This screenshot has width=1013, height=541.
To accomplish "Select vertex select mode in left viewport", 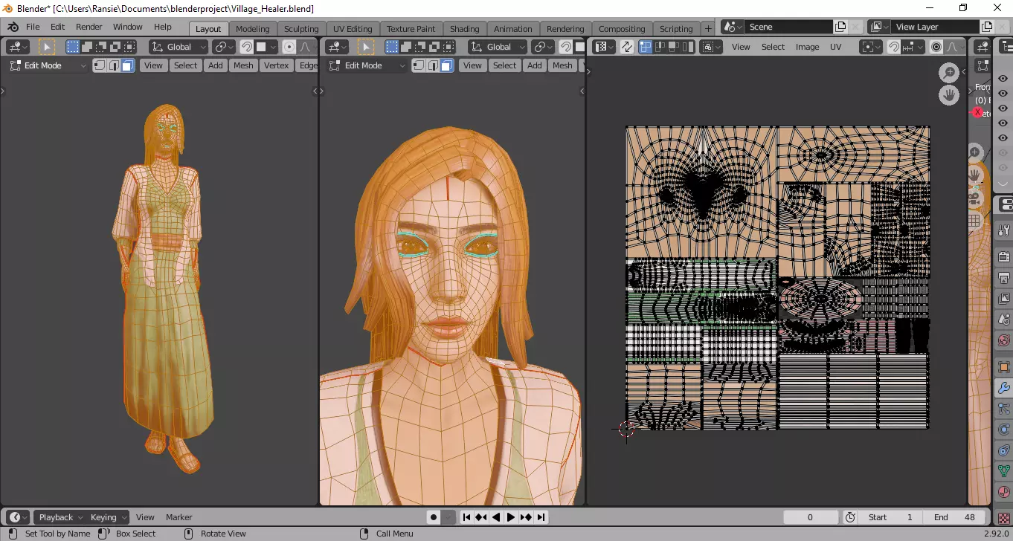I will click(x=100, y=65).
